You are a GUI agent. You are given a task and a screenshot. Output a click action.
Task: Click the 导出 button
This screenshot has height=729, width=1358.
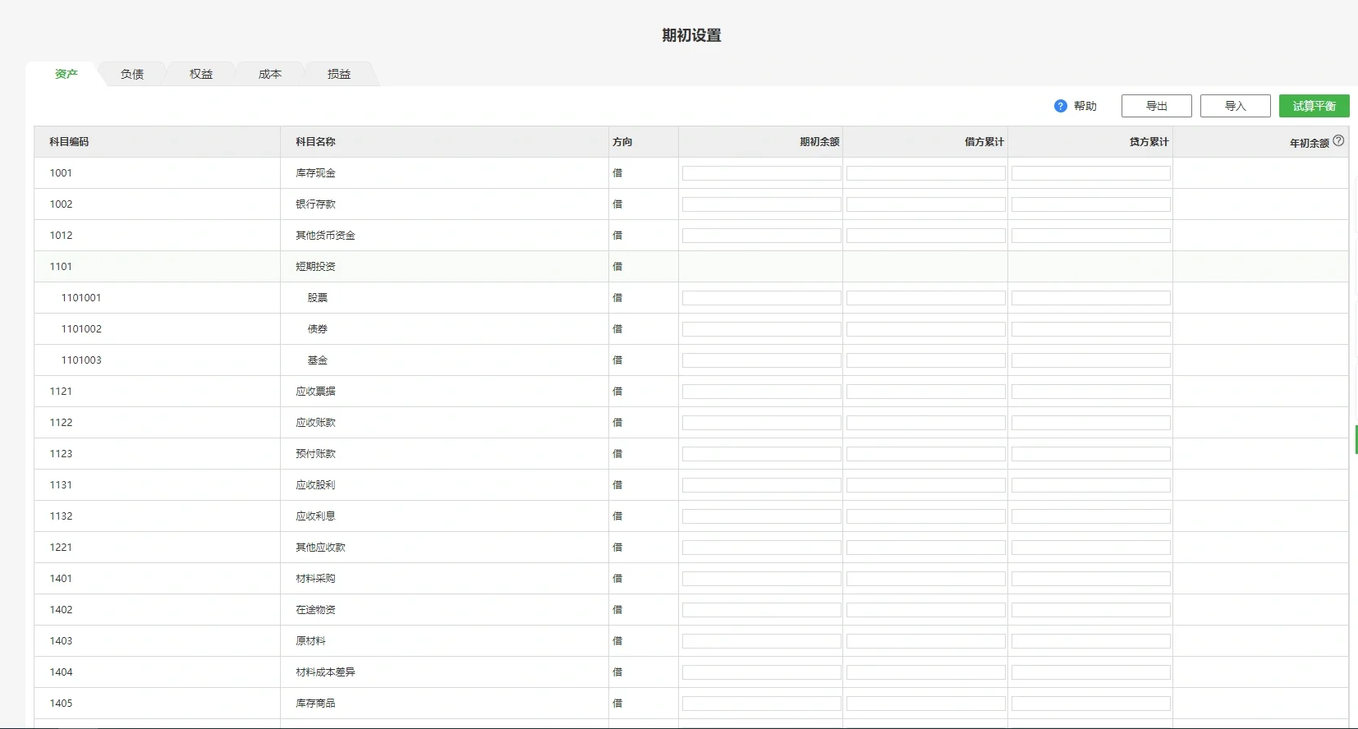[x=1157, y=106]
